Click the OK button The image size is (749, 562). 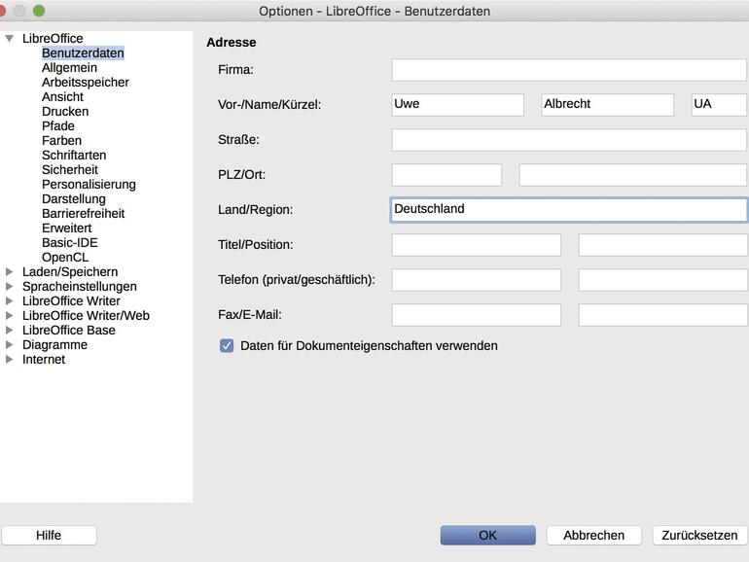(x=487, y=535)
